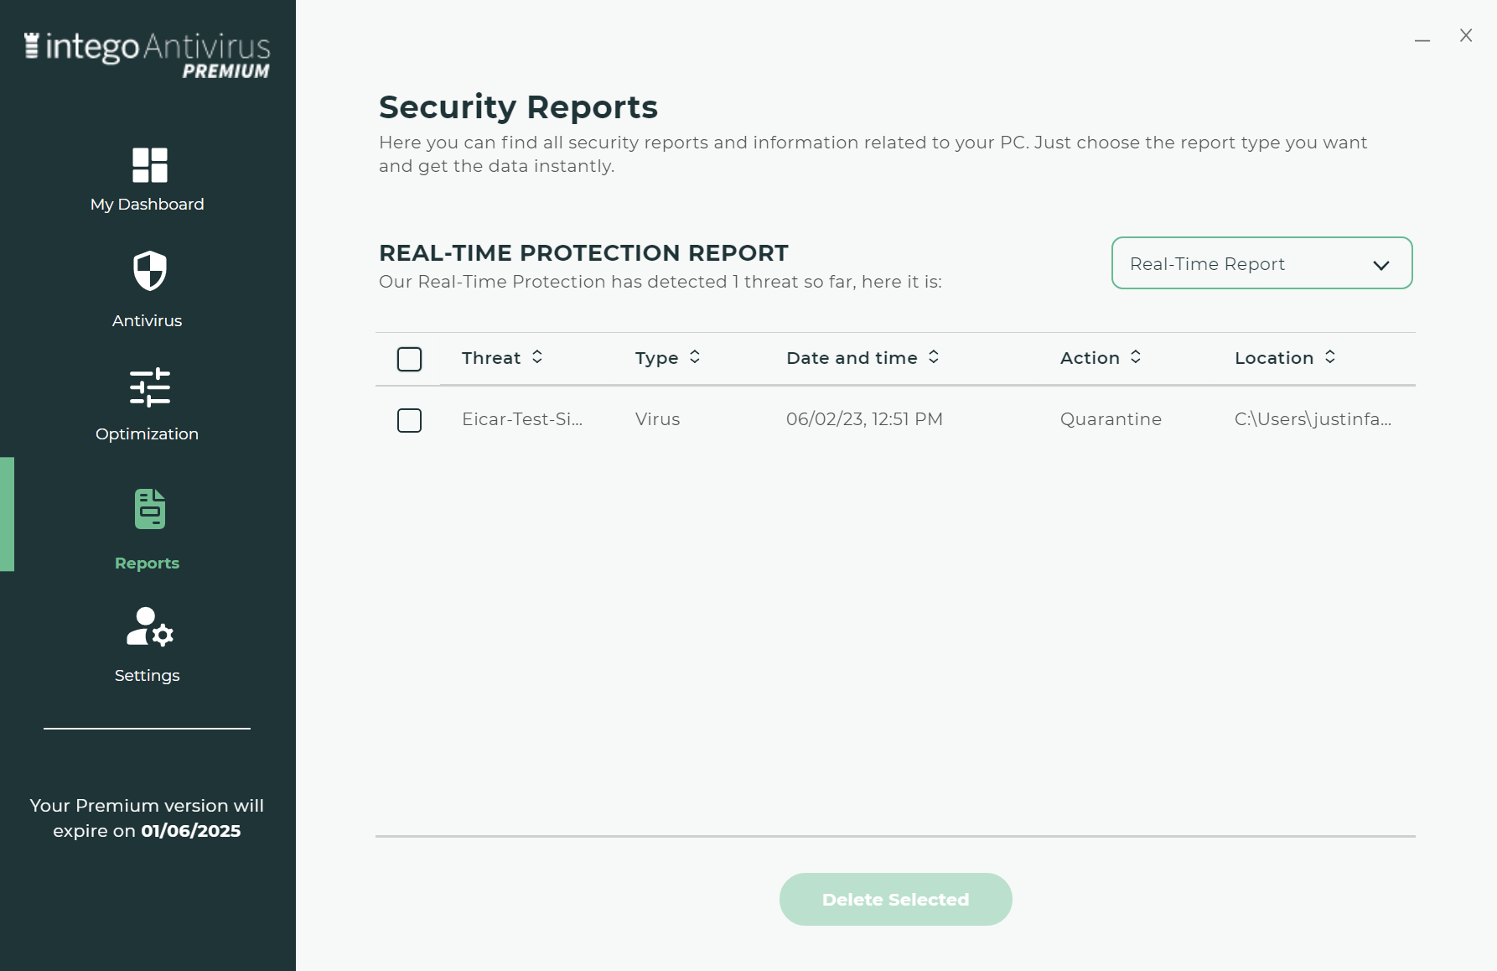Image resolution: width=1497 pixels, height=971 pixels.
Task: Open the My Dashboard grid icon
Action: pyautogui.click(x=150, y=165)
